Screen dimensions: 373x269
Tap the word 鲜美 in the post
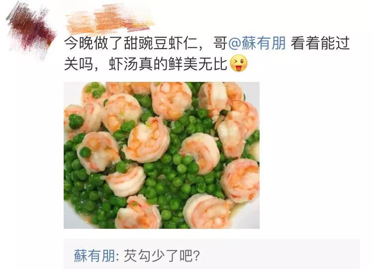pyautogui.click(x=183, y=64)
